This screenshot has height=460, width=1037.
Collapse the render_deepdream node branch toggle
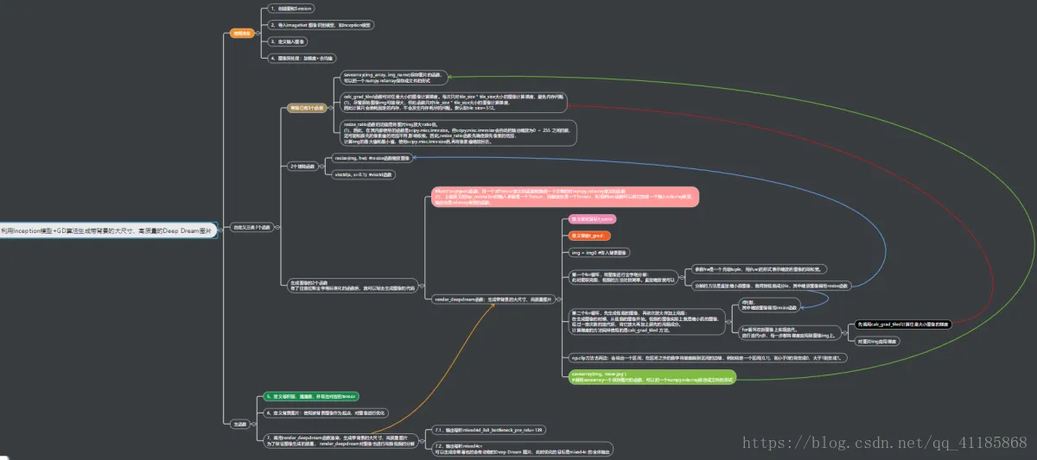point(557,299)
